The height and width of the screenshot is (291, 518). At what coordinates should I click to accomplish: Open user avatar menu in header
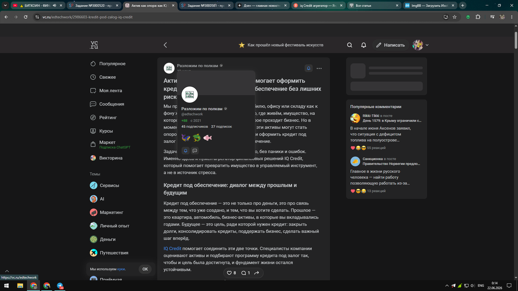pos(420,45)
